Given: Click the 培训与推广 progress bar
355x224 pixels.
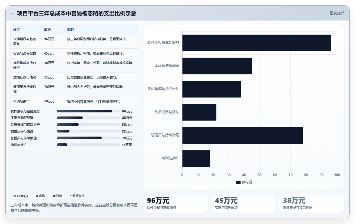Looking at the screenshot, I should 88,145.
